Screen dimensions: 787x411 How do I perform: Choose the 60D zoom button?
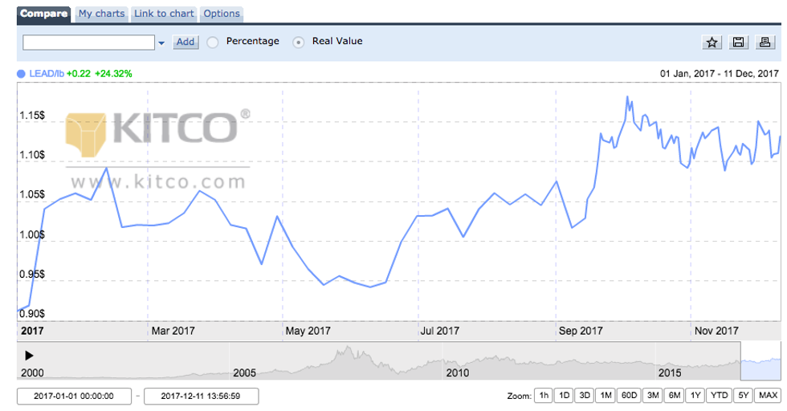tap(628, 396)
